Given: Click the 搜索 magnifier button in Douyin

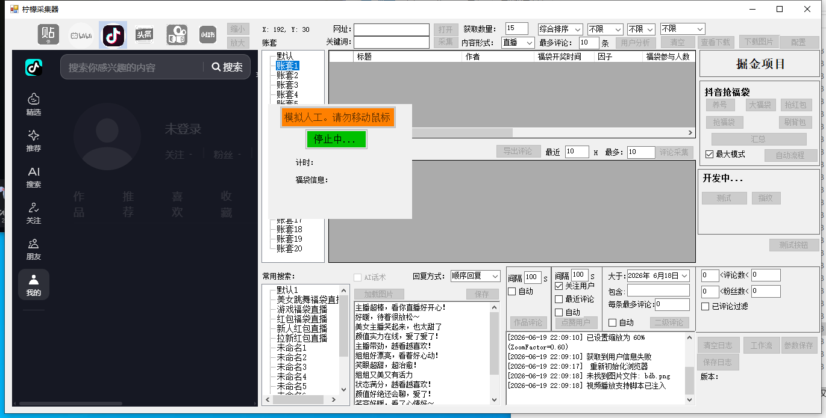Looking at the screenshot, I should tap(227, 67).
